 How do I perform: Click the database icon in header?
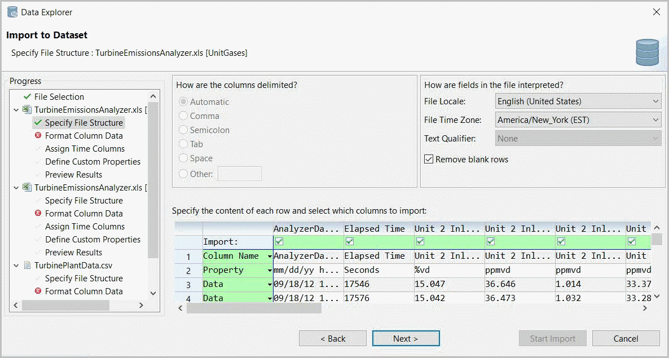[x=646, y=52]
